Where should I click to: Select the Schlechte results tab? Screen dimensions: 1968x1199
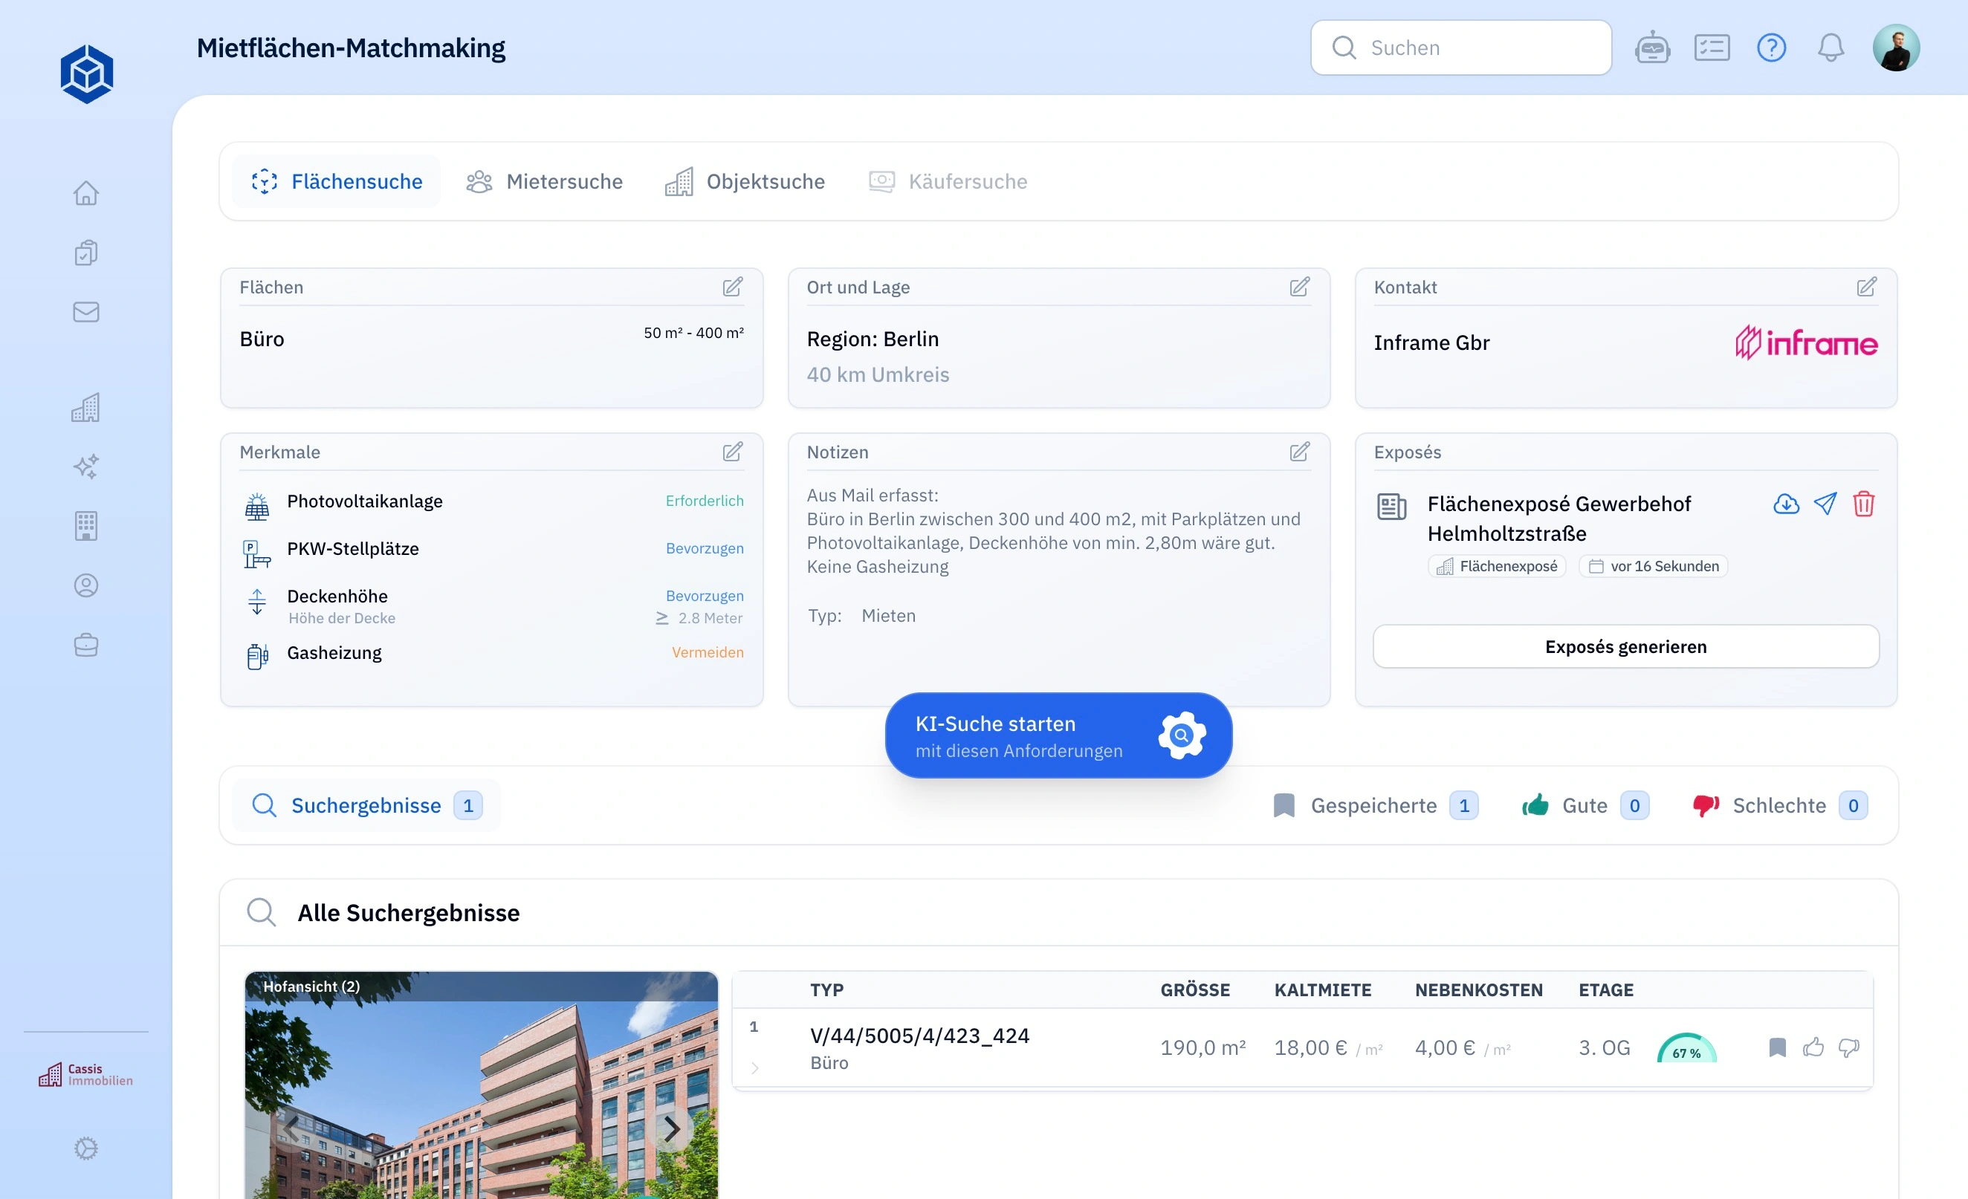tap(1779, 805)
